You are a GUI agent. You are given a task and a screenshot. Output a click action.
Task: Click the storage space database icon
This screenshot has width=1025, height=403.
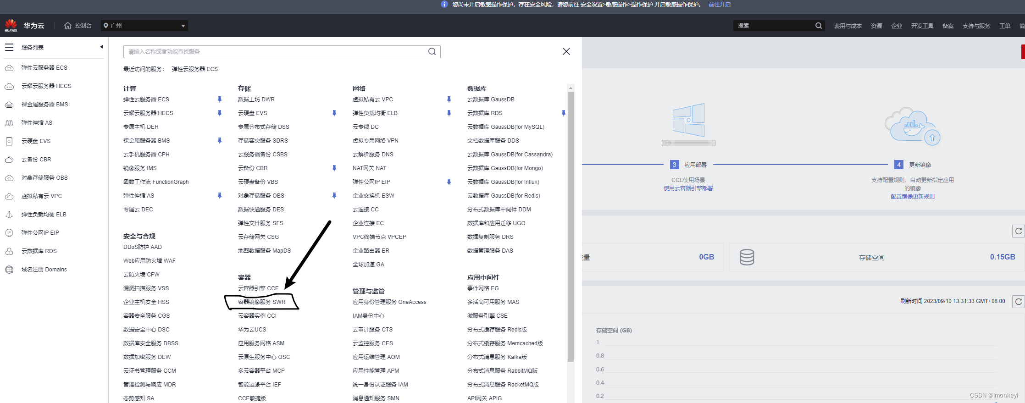[x=747, y=257]
